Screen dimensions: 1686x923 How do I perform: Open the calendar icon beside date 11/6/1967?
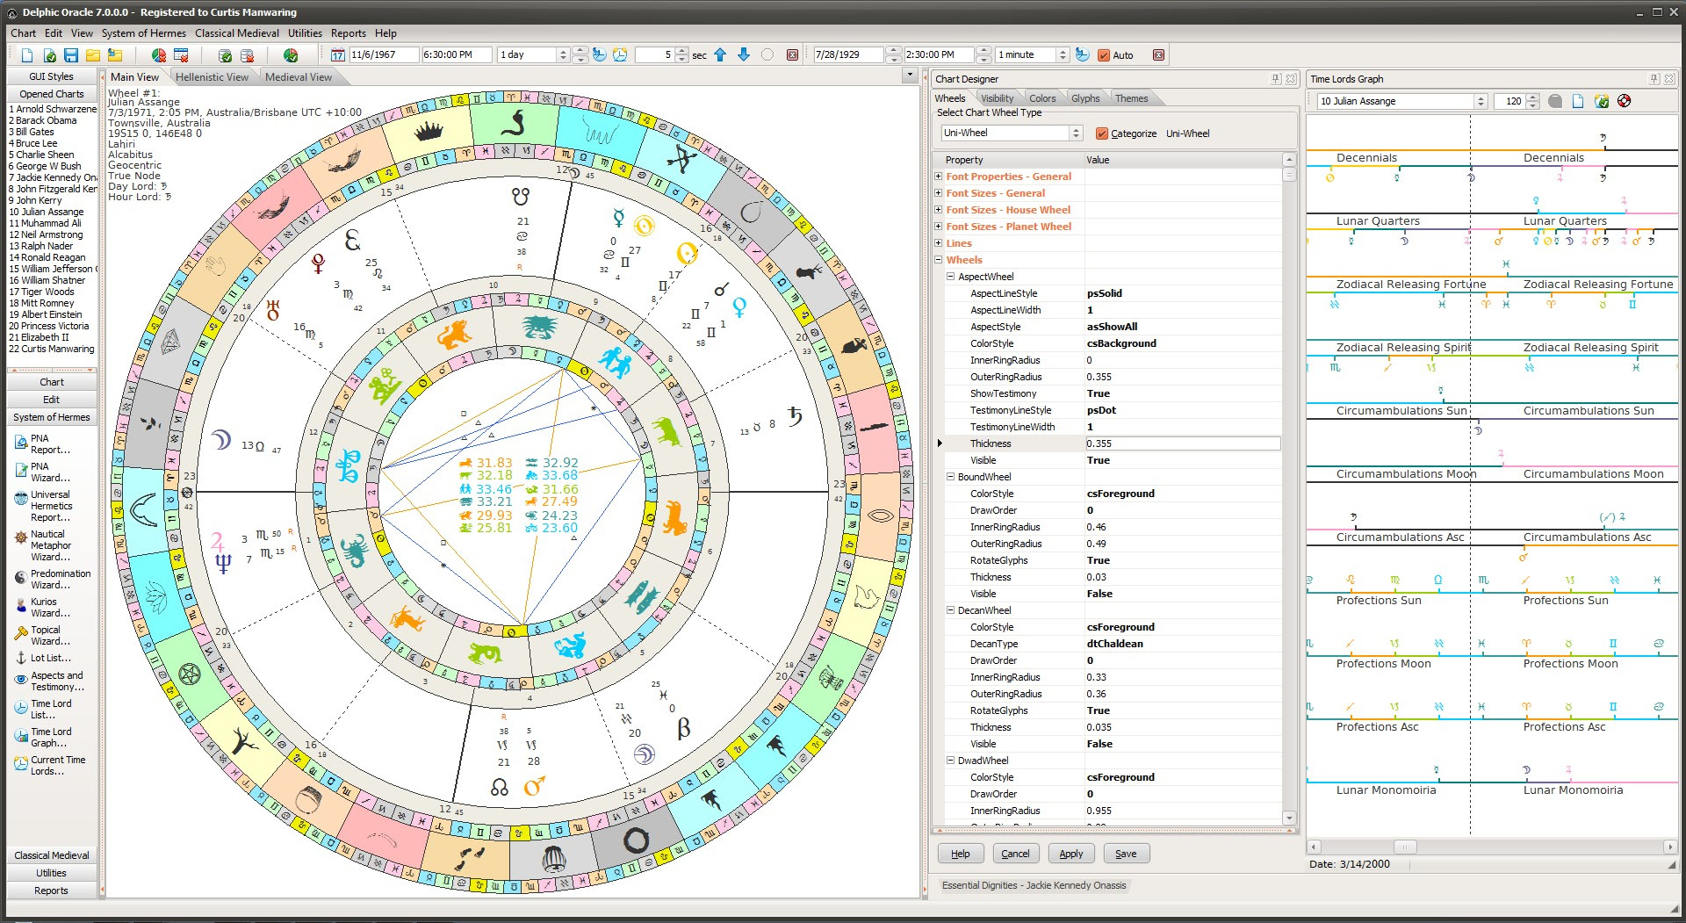point(337,55)
